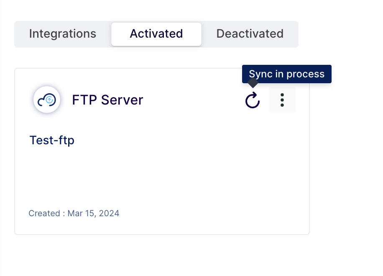Refresh sync for Test-ftp integration
Viewport: 383px width, 276px height.
tap(253, 100)
